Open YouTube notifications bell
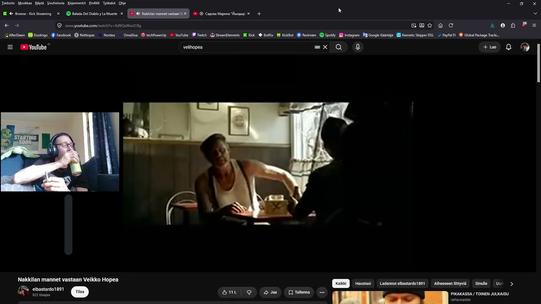This screenshot has width=541, height=304. (508, 47)
